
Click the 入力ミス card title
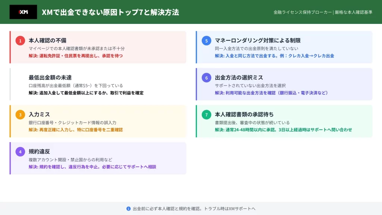pyautogui.click(x=39, y=114)
